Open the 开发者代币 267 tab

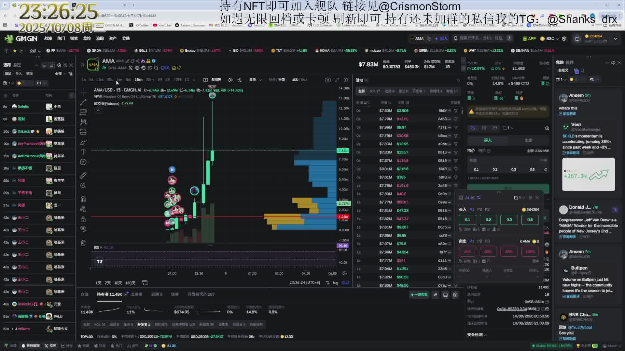click(x=201, y=294)
